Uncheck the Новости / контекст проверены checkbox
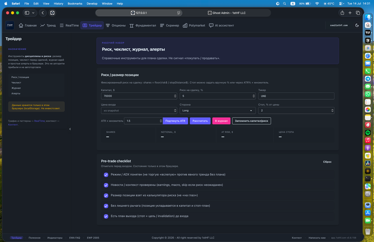Viewport: 374px width, 242px height. point(106,185)
